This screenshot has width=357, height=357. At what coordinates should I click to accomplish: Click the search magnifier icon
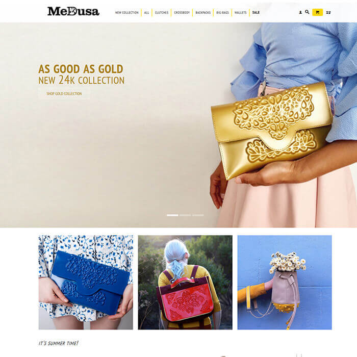(307, 12)
